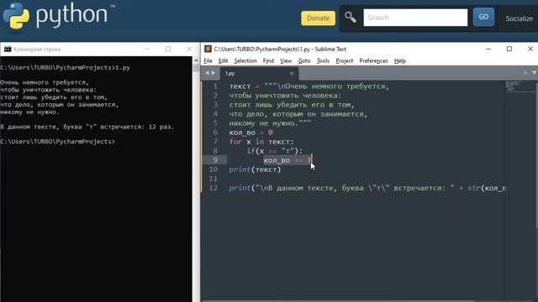Click the scroll-up arrow in command prompt
This screenshot has width=538, height=302.
pyautogui.click(x=196, y=60)
